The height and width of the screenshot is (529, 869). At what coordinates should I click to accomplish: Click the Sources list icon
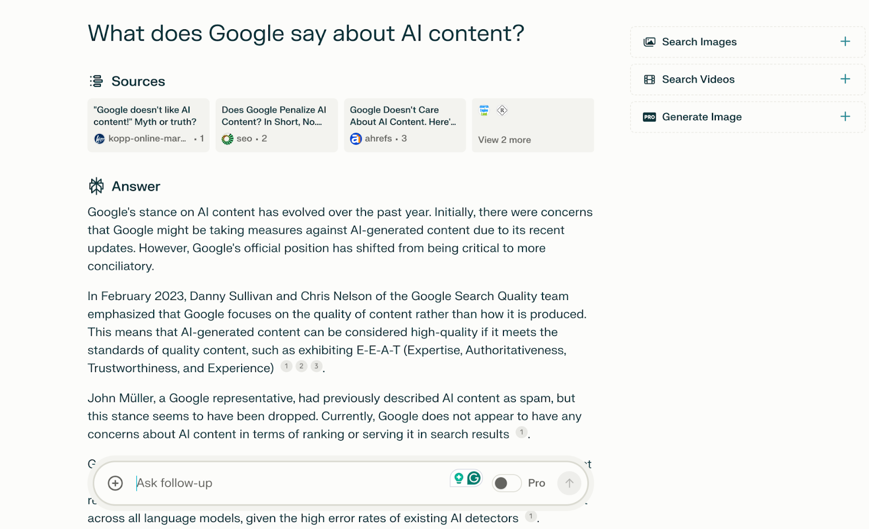96,81
